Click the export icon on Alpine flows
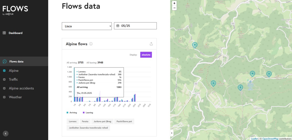Image resolution: width=292 pixels, height=140 pixels. [151, 44]
